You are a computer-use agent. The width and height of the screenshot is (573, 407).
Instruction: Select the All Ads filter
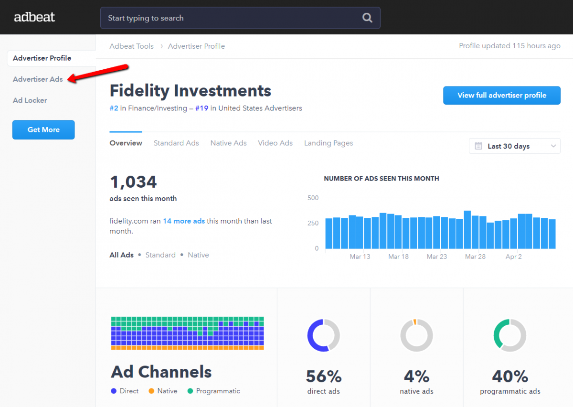coord(121,255)
